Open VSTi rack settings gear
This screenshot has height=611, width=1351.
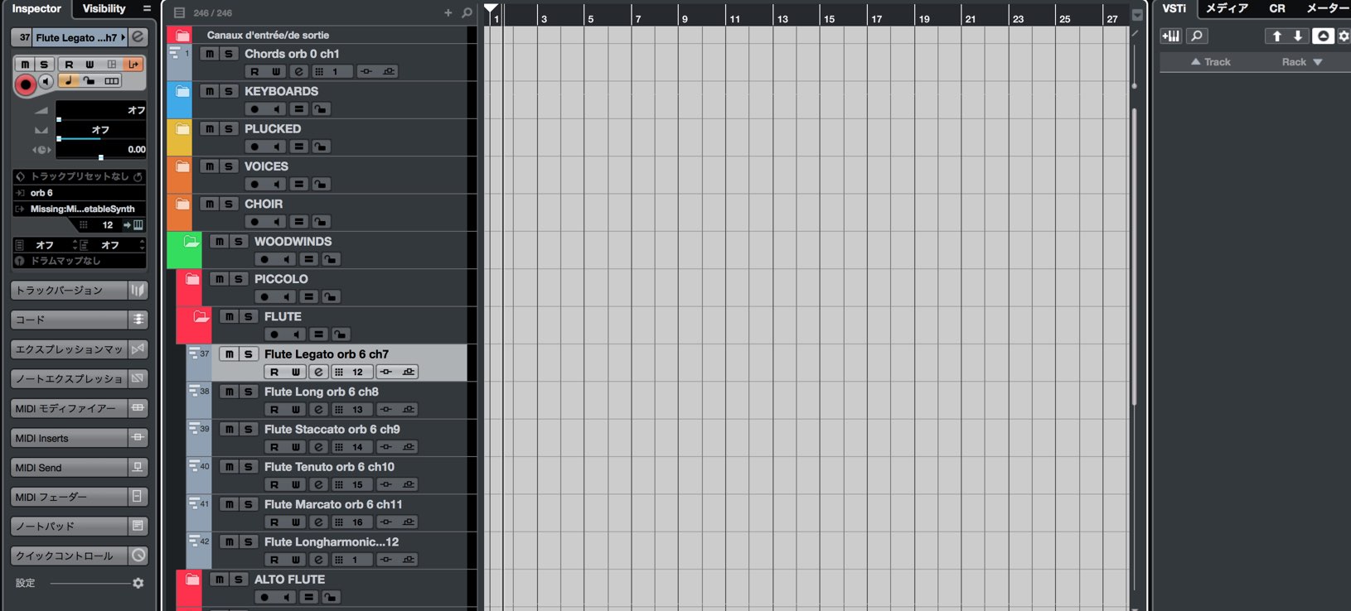click(1344, 36)
